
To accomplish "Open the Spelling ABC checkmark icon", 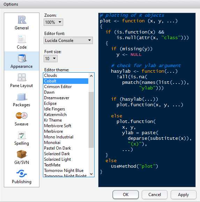I will click(x=22, y=135).
